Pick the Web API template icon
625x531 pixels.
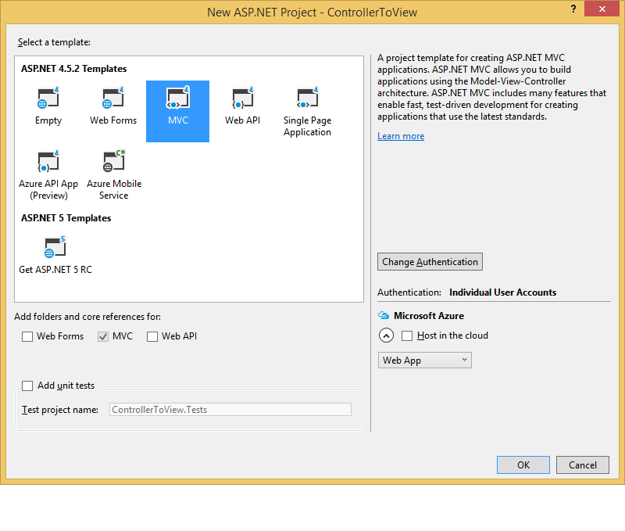pyautogui.click(x=242, y=98)
